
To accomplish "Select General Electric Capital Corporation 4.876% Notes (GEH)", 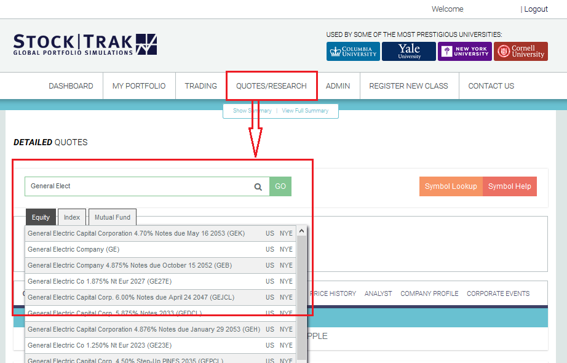I will tap(161, 329).
